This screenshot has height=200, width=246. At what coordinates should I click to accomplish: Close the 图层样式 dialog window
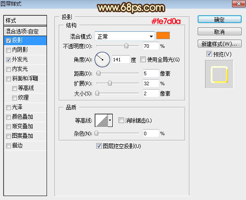coord(239,3)
